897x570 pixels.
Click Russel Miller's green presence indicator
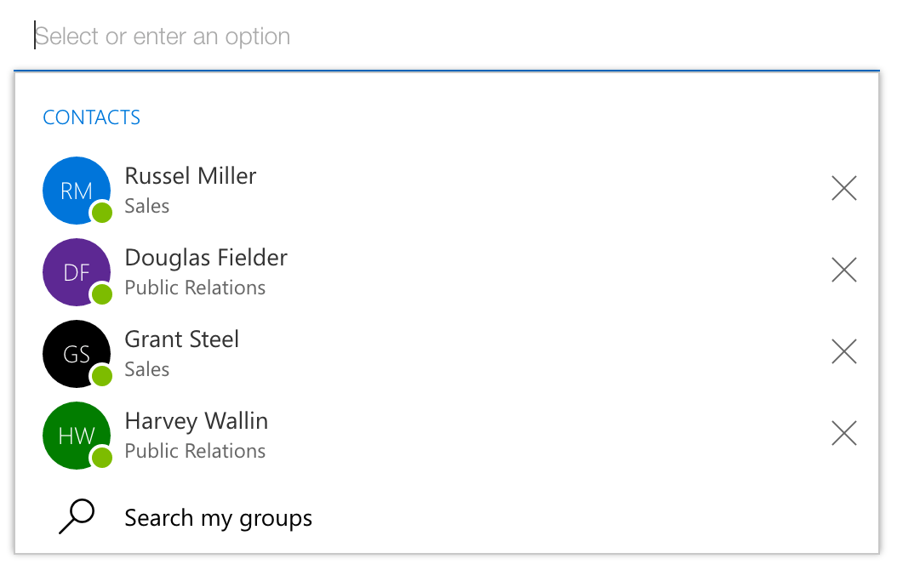point(102,213)
